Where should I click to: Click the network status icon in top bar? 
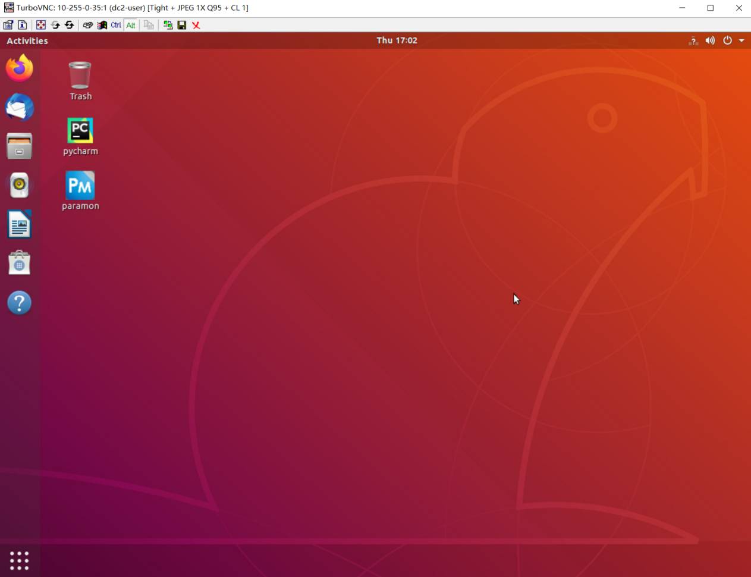pos(693,40)
